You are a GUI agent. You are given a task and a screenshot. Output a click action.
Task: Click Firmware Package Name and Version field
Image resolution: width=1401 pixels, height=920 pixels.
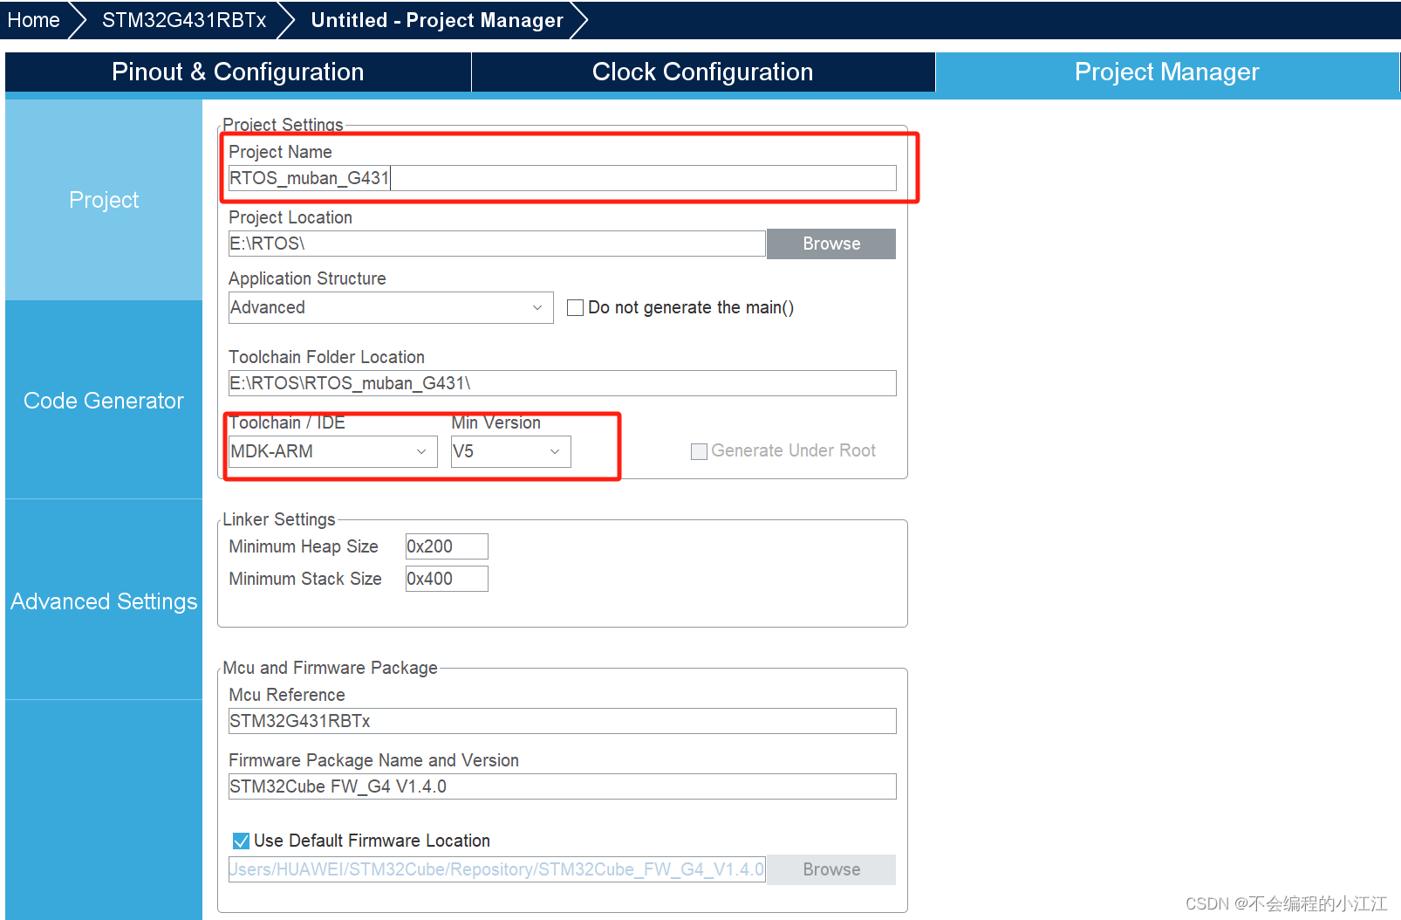tap(562, 786)
